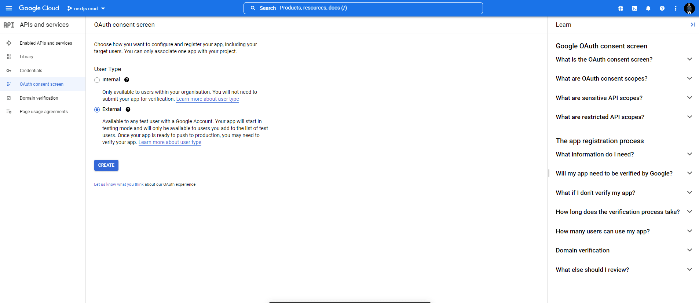Open Learn more link under External
Screen dimensions: 699x303
click(x=170, y=142)
